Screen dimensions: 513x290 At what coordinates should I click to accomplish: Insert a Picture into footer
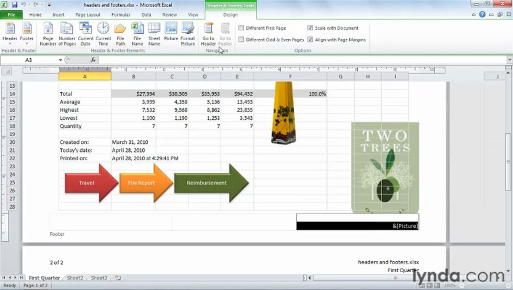pos(171,31)
